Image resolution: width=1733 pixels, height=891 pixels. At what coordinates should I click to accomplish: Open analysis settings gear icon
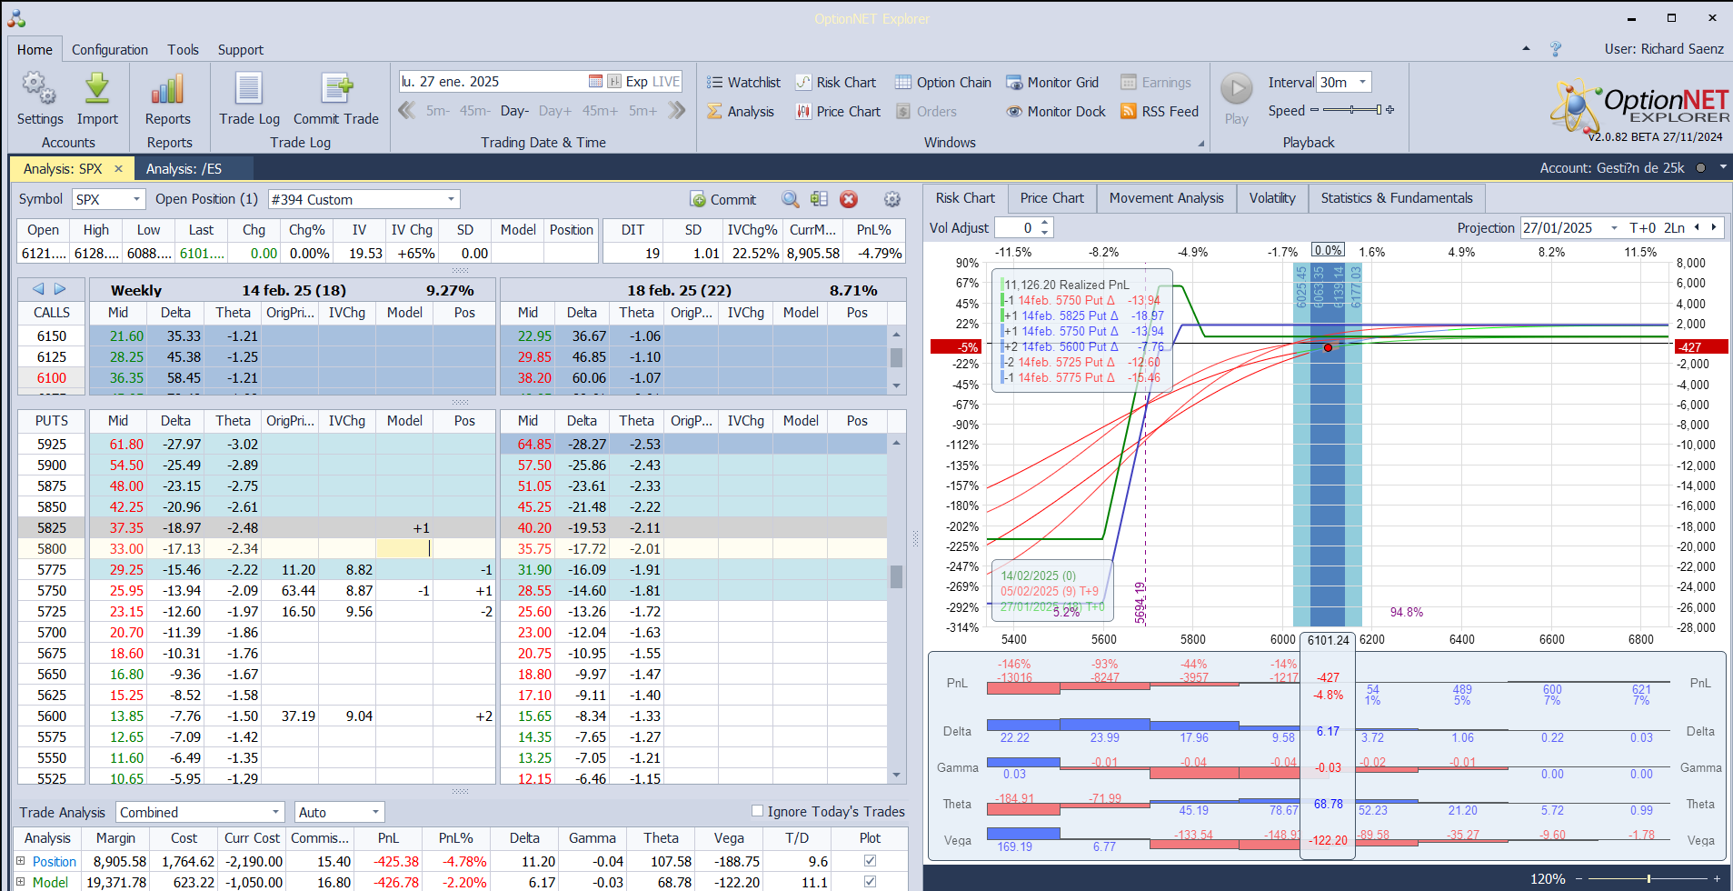click(892, 199)
